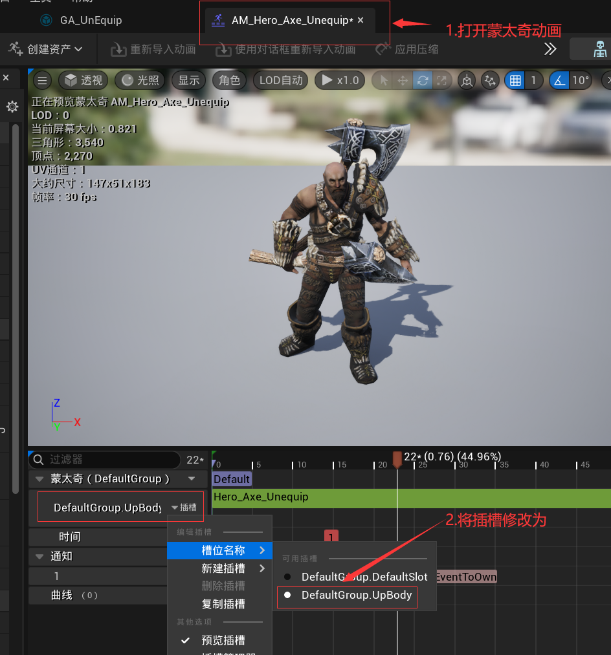611x655 pixels.
Task: Click timeline ruler mark 40
Action: click(544, 464)
